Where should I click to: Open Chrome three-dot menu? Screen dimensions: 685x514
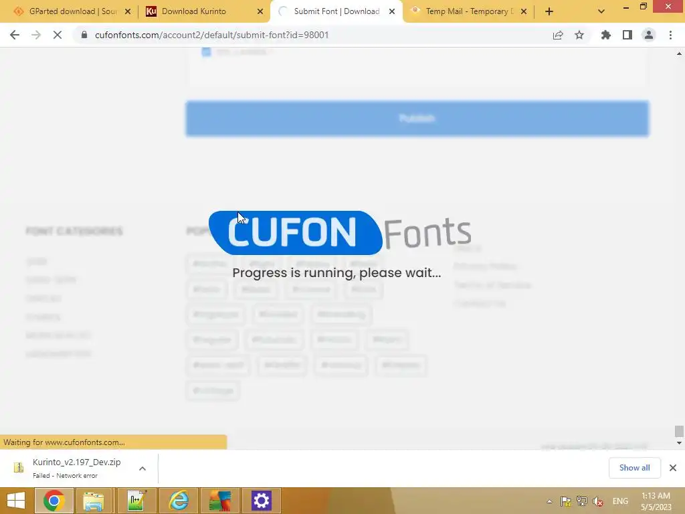670,35
